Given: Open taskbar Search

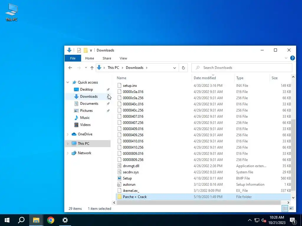Looking at the screenshot, I should coord(21,220).
